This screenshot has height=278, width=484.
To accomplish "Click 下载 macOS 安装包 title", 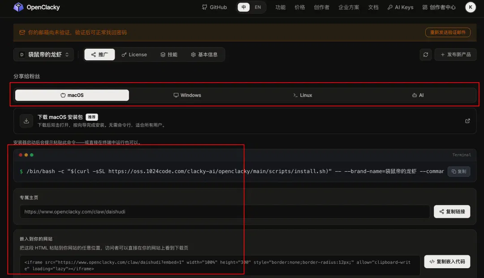I will (60, 117).
